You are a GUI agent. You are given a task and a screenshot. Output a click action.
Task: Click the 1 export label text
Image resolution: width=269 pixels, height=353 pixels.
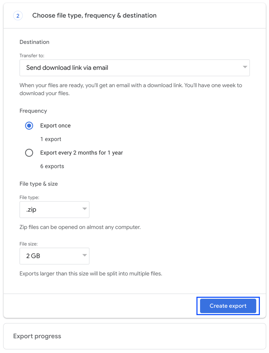pyautogui.click(x=51, y=139)
